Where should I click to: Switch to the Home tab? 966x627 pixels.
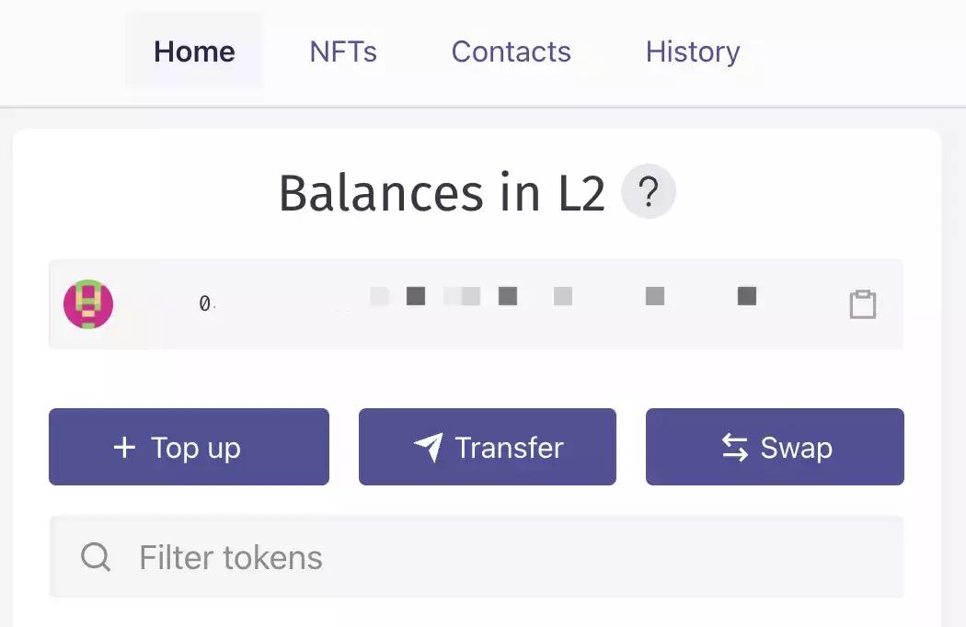coord(194,51)
